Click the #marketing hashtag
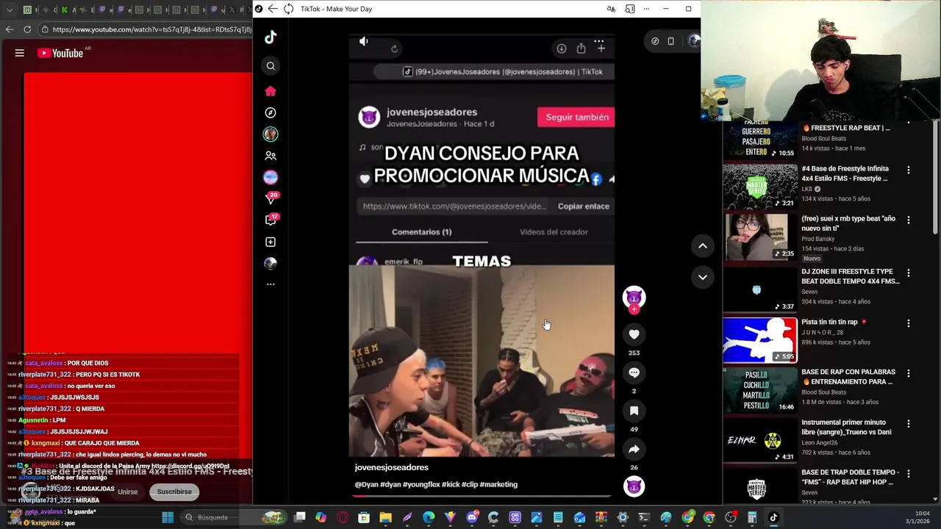 499,484
